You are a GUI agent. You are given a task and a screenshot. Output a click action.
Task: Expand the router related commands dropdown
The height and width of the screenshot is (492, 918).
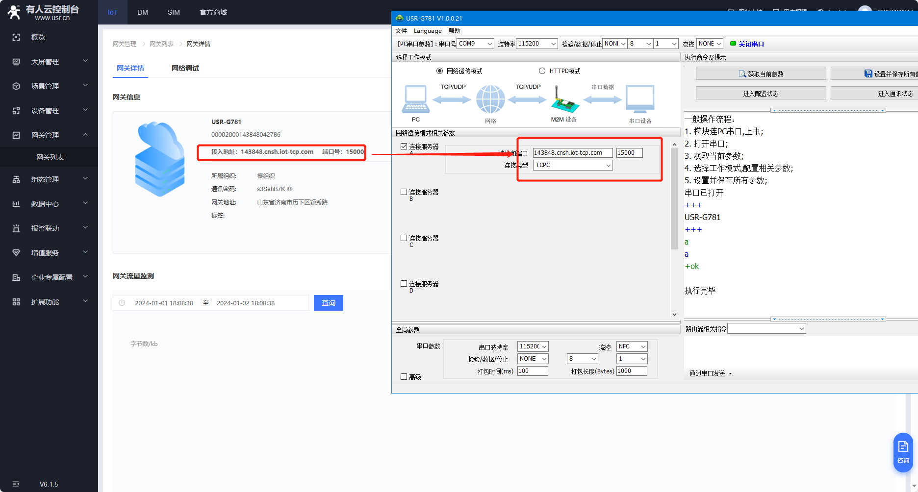coord(766,329)
